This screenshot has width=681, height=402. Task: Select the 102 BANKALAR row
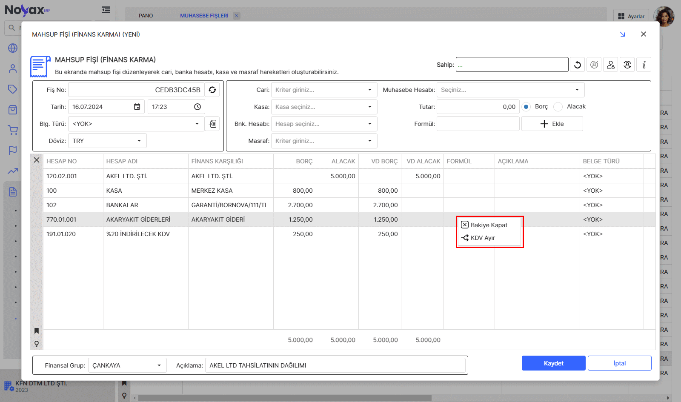349,205
